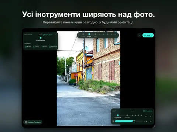Click Whole photo target in Light panel
The image size is (177, 132).
[x=148, y=111]
